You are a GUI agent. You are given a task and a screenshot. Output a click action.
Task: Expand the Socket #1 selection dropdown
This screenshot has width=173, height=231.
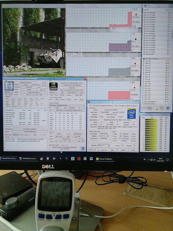pos(109,145)
